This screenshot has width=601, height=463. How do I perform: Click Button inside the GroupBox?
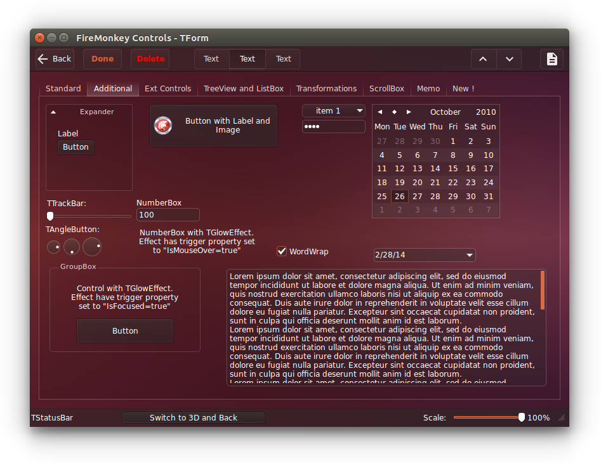(x=125, y=331)
